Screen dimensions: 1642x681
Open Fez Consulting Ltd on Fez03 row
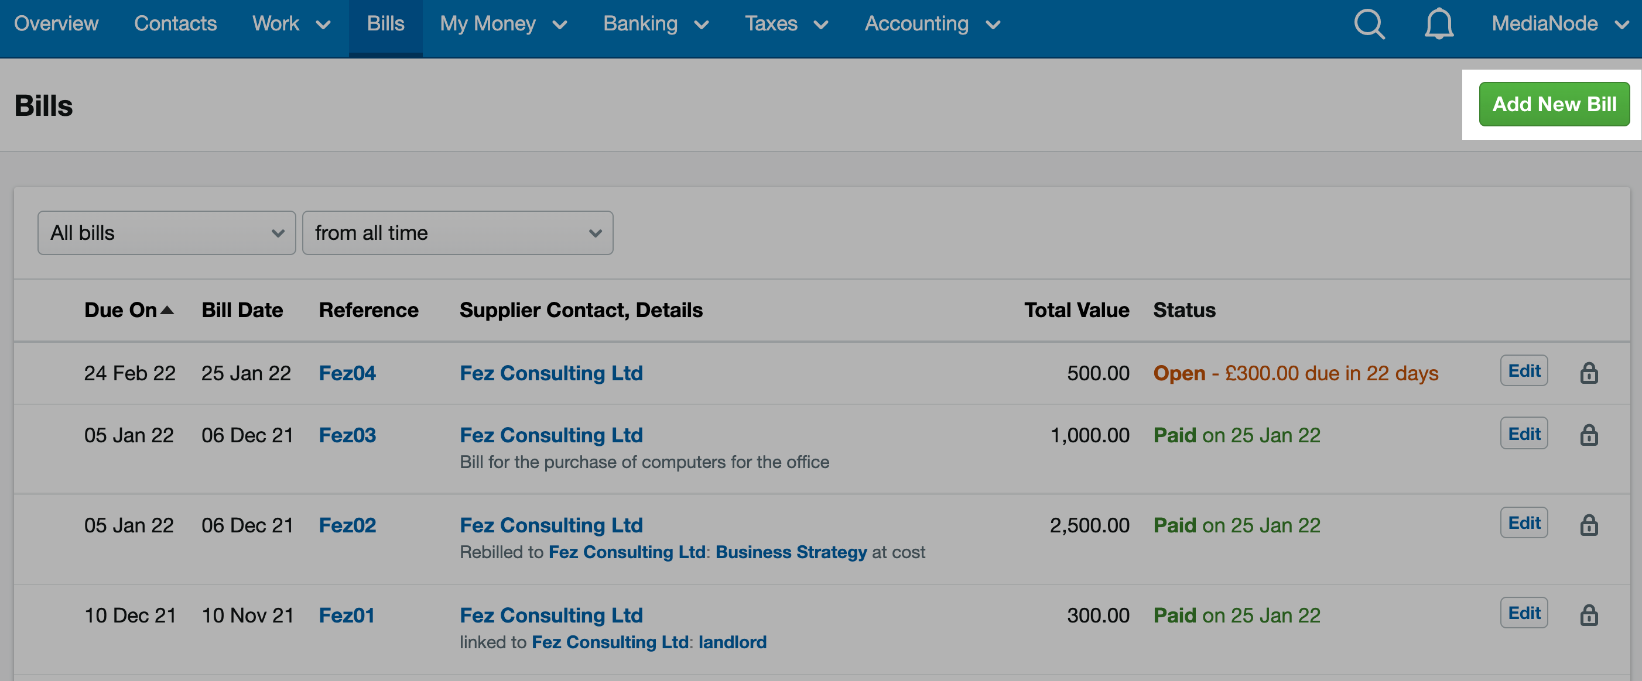[552, 436]
